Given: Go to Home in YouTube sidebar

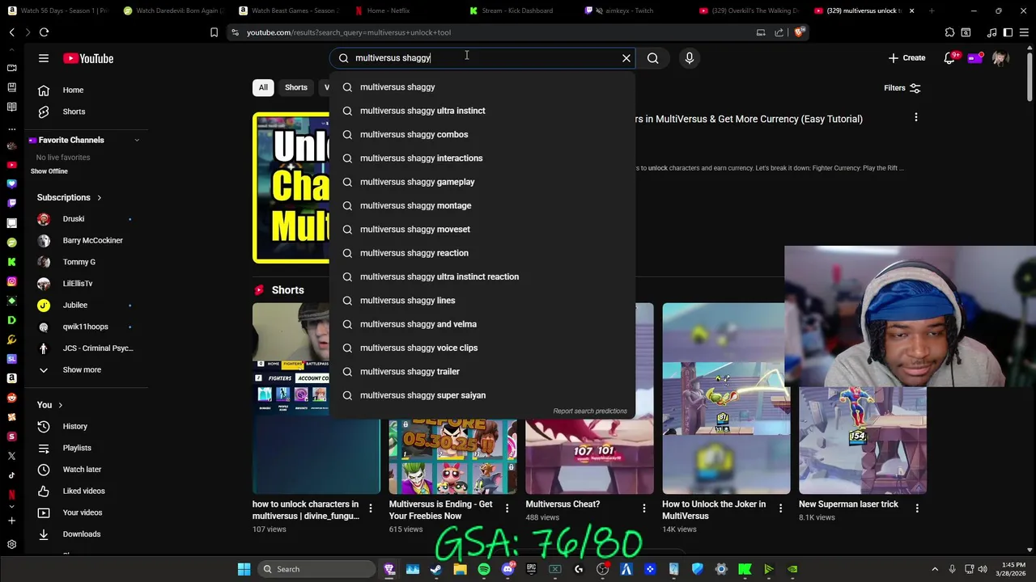Looking at the screenshot, I should pyautogui.click(x=73, y=90).
